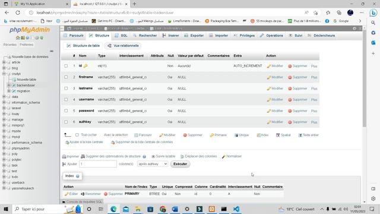This screenshot has height=214, width=380.
Task: Open phpMyAdmin home icon in sidebar
Action: point(18,37)
